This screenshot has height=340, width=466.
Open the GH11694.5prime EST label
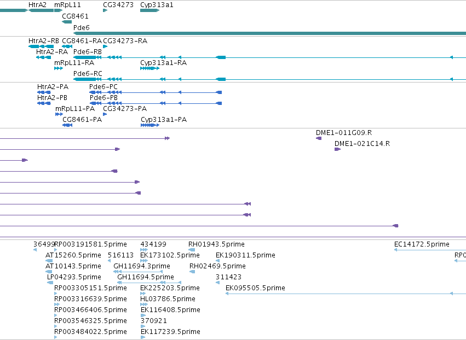(146, 277)
